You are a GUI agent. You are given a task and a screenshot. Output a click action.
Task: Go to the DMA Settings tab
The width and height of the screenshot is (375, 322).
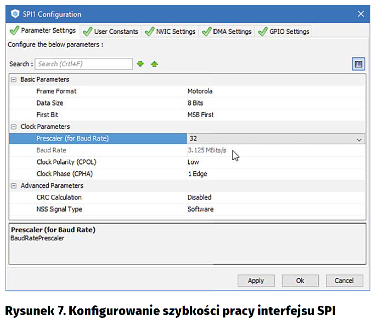(x=227, y=31)
